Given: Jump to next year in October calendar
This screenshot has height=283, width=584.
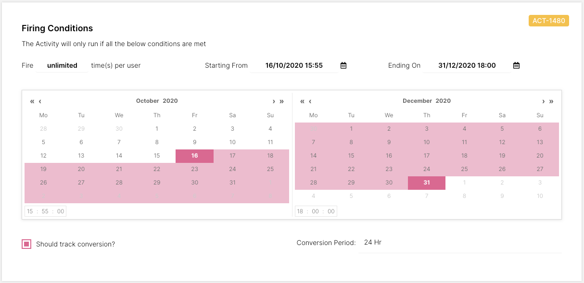Looking at the screenshot, I should pos(281,101).
